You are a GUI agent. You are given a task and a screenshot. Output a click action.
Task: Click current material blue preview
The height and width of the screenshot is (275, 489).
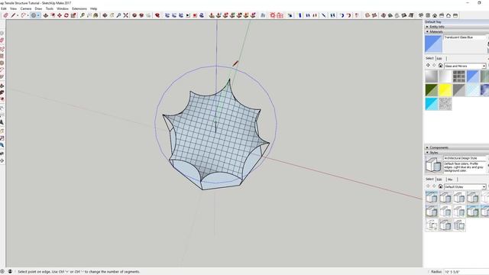[x=433, y=44]
